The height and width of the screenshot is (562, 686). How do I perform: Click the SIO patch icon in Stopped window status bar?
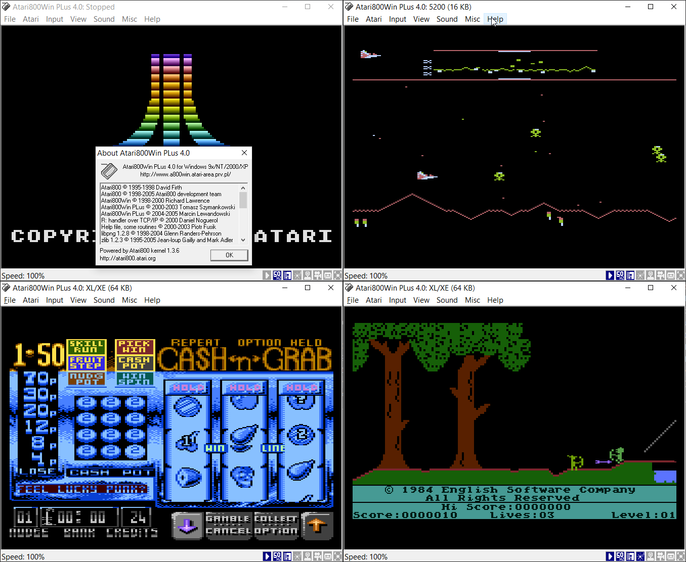[x=287, y=275]
